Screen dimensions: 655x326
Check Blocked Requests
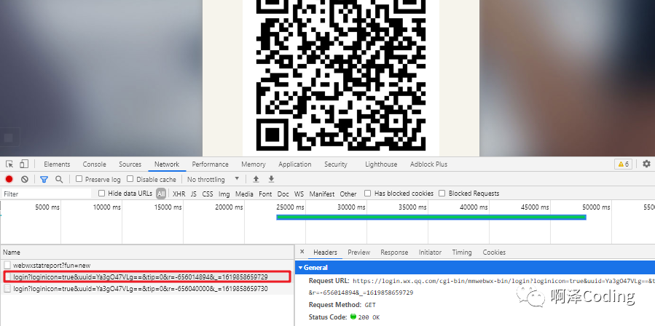click(442, 194)
